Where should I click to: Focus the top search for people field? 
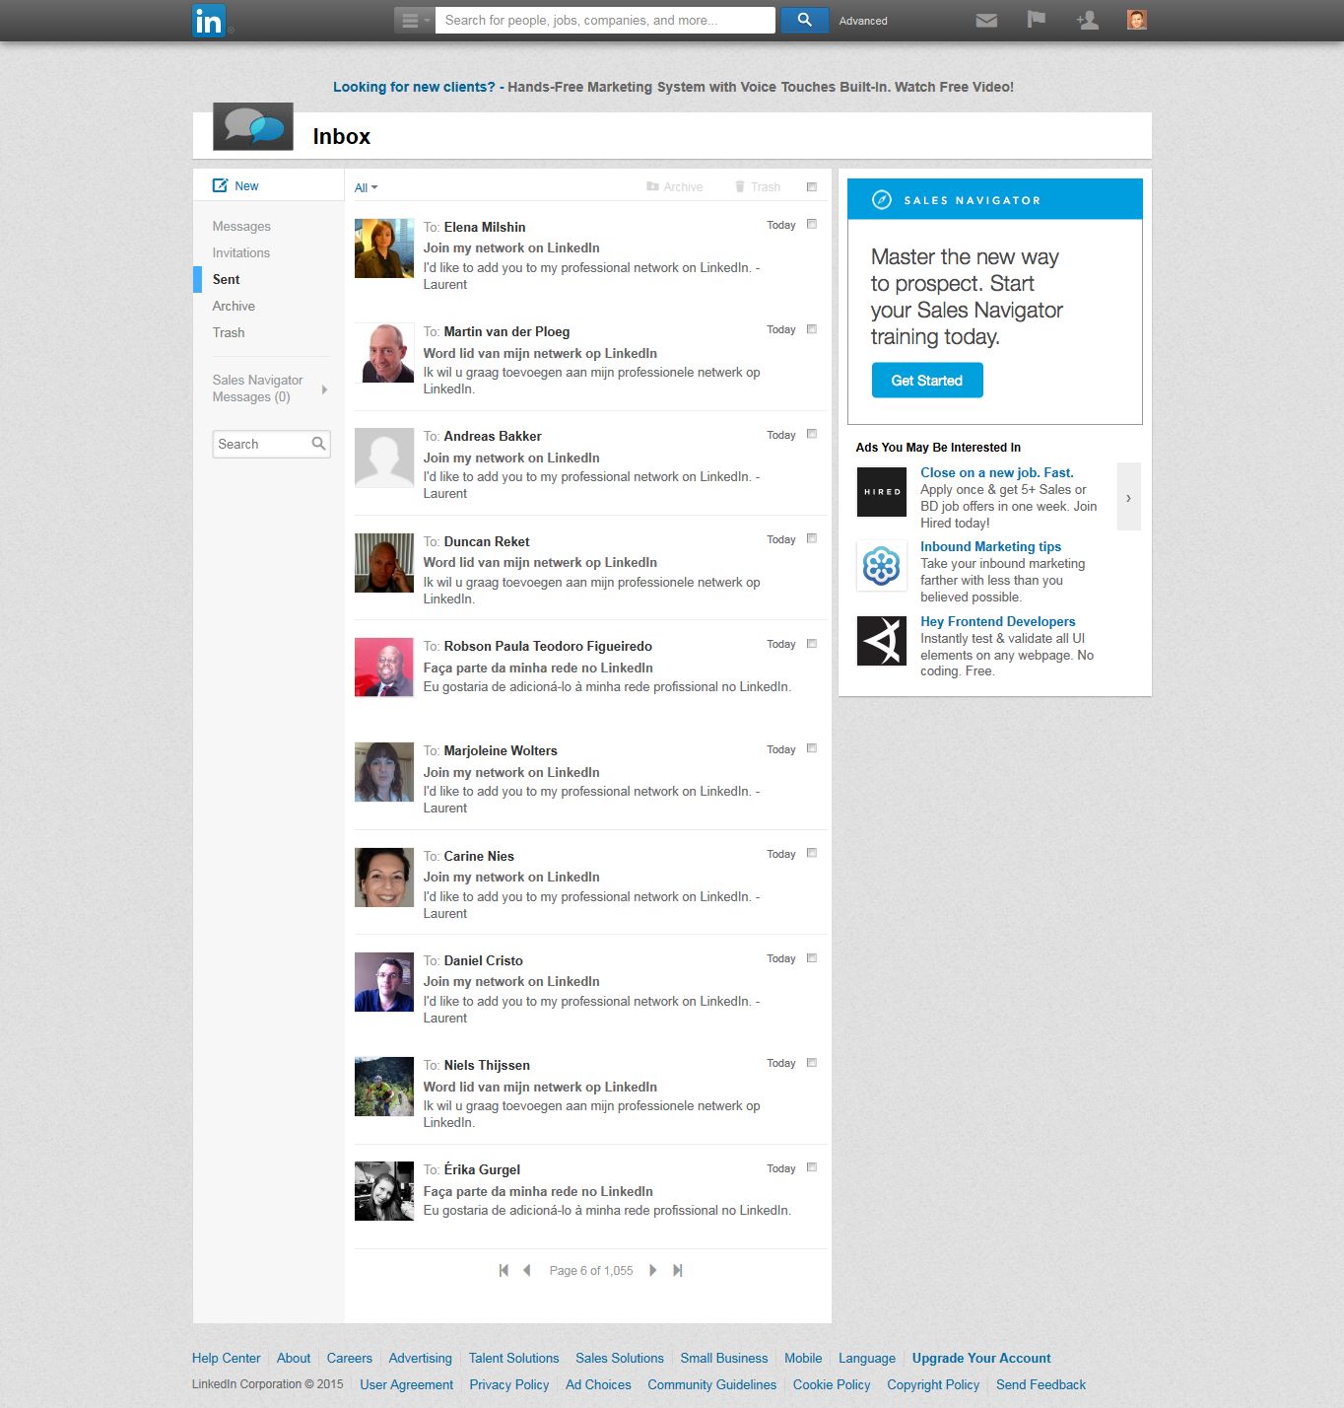pos(605,20)
